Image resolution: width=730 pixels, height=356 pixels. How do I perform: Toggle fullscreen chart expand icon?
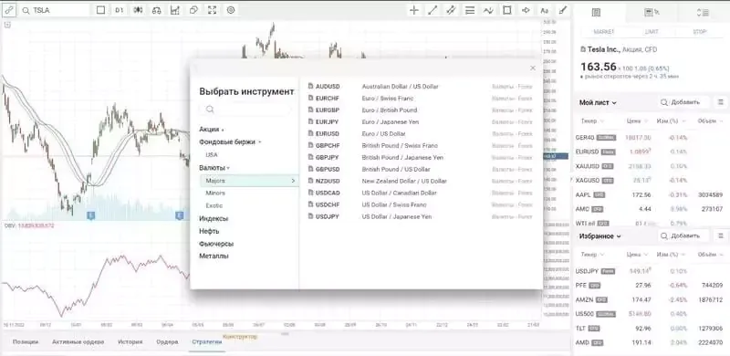tap(213, 10)
